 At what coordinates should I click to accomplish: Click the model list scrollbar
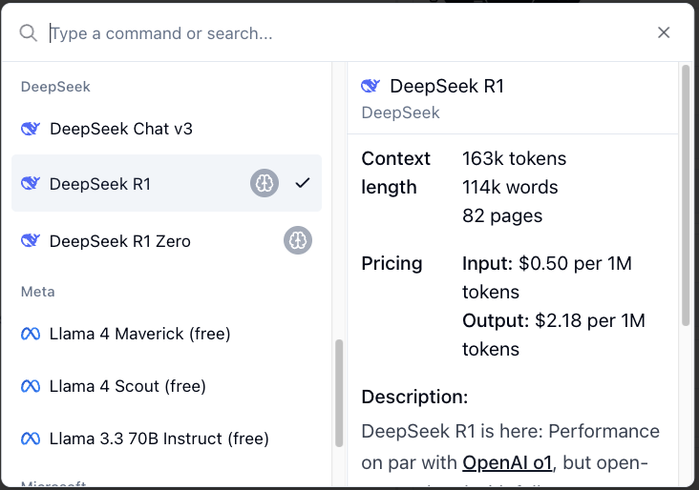coord(338,393)
